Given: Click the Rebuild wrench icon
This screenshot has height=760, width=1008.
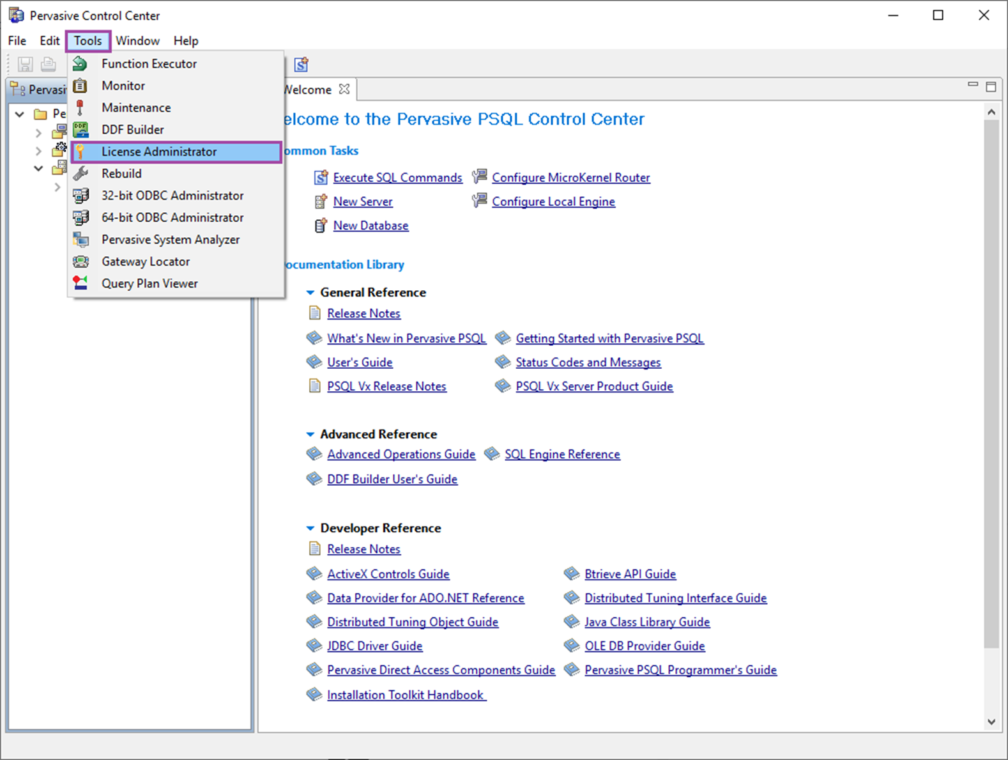Looking at the screenshot, I should [x=80, y=173].
